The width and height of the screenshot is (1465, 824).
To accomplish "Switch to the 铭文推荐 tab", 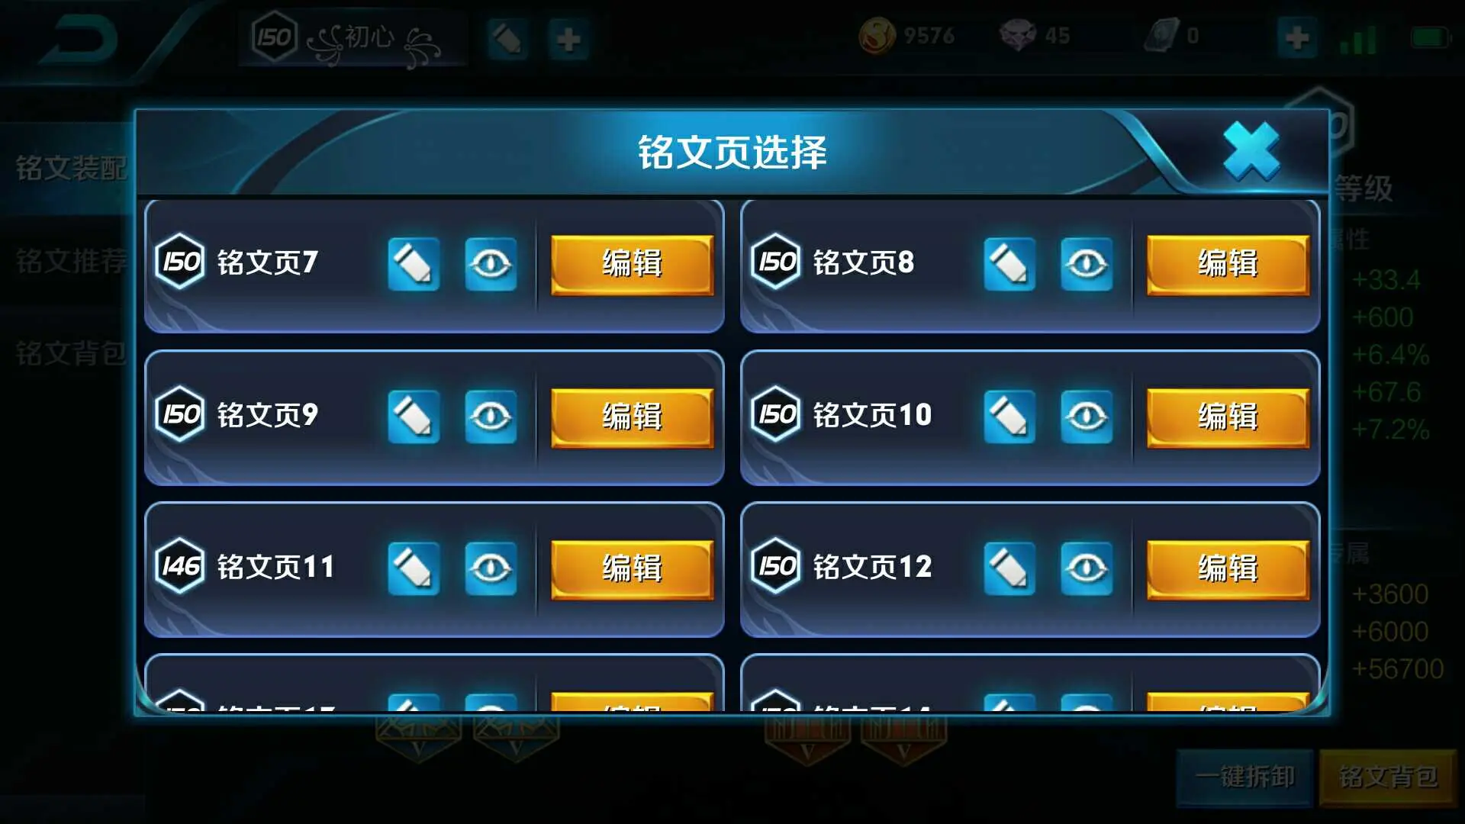I will pyautogui.click(x=71, y=261).
